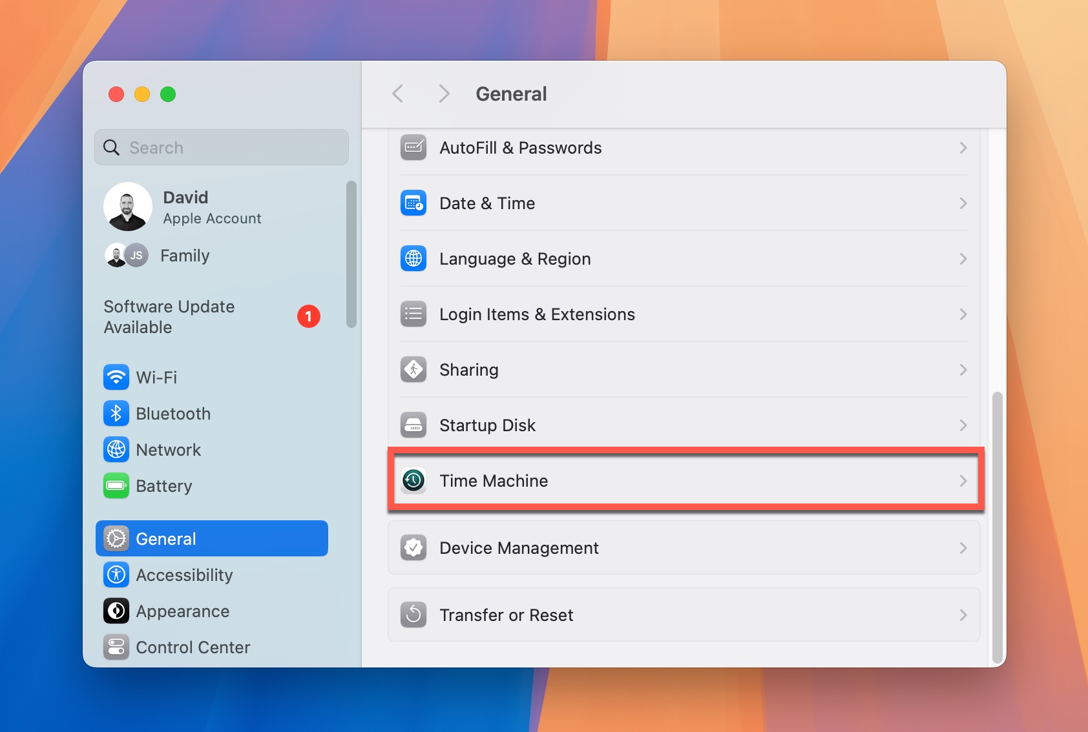Click David's profile photo
Screen dimensions: 1088x732
click(x=127, y=207)
